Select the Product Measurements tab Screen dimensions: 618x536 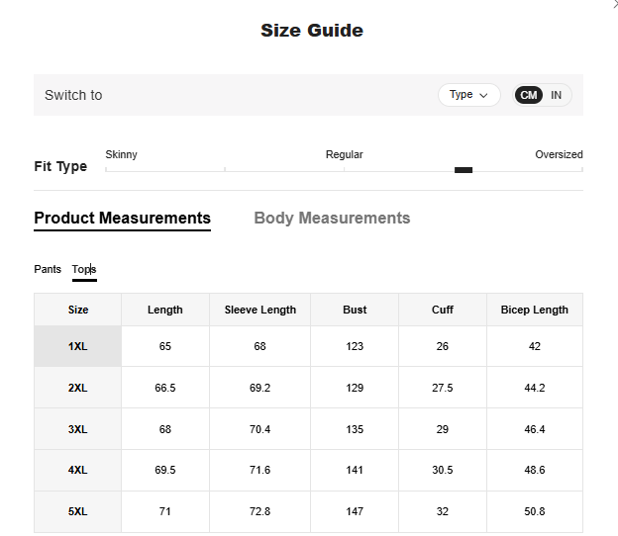click(x=122, y=219)
